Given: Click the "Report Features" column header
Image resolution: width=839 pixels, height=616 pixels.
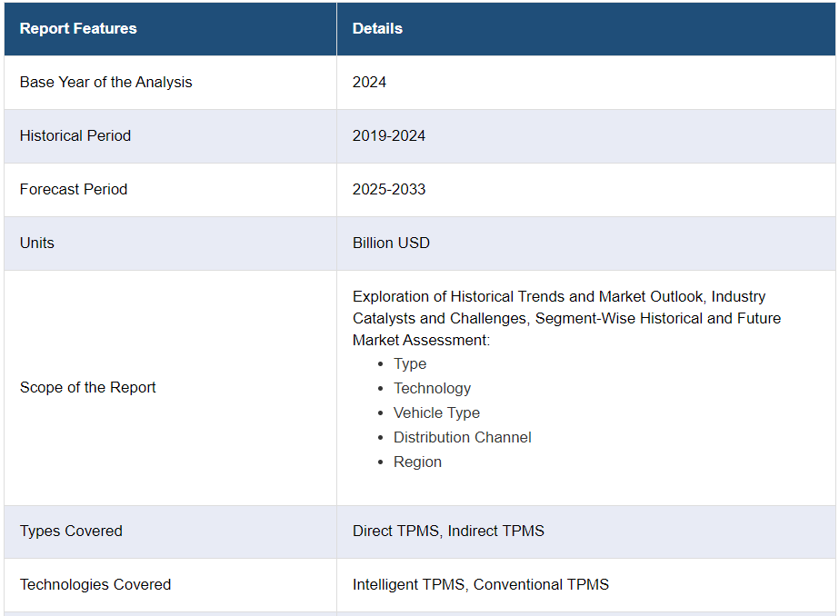Looking at the screenshot, I should click(x=78, y=28).
